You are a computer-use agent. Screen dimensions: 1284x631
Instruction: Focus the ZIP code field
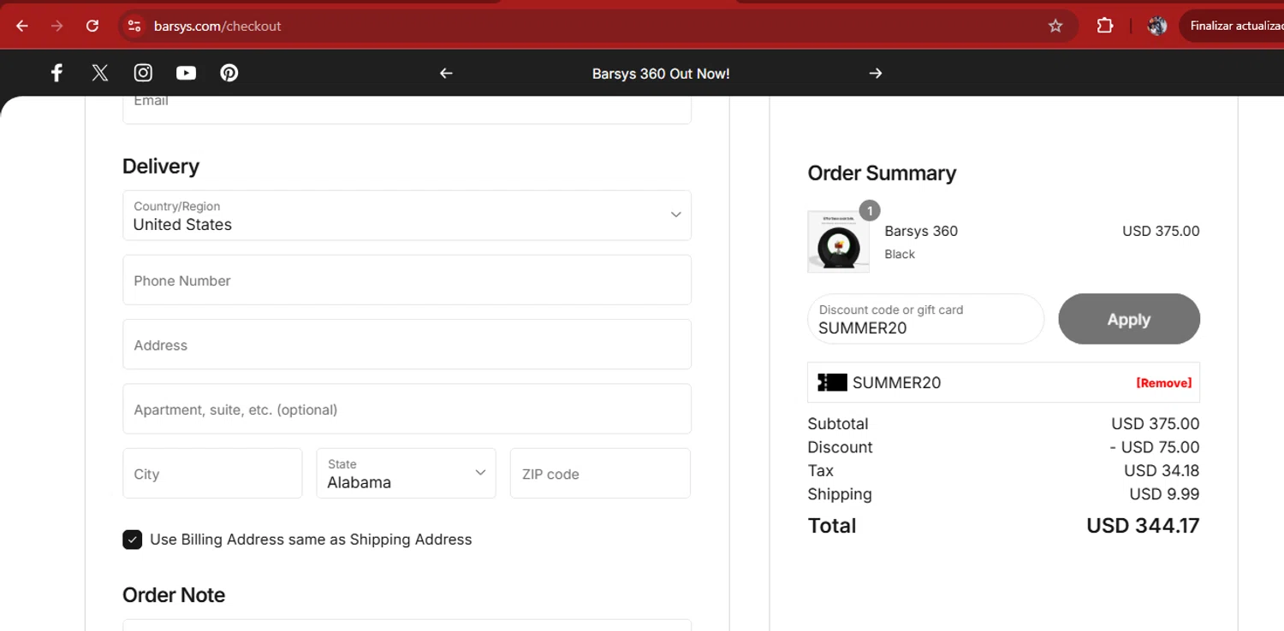pos(600,473)
